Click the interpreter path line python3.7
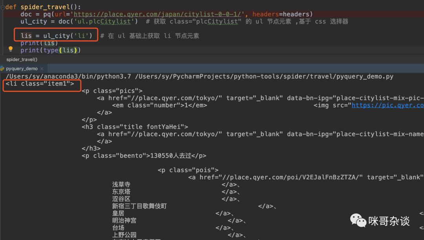 click(x=199, y=76)
